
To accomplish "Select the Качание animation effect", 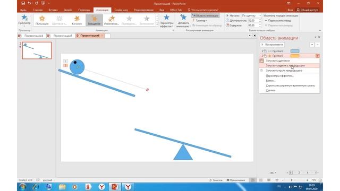I will [77, 20].
